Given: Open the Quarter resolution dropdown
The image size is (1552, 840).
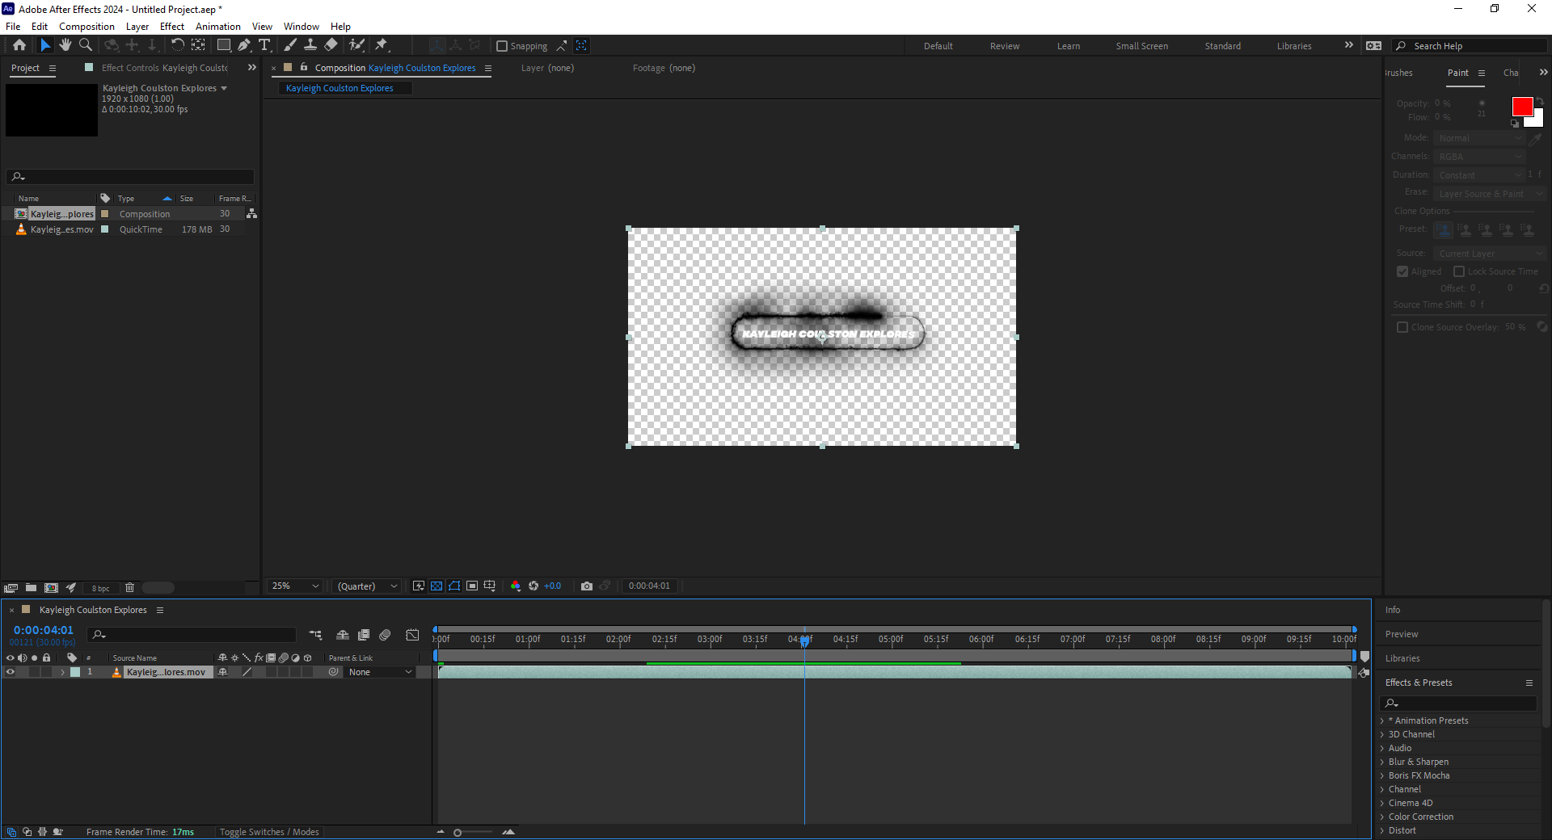Looking at the screenshot, I should pyautogui.click(x=368, y=586).
